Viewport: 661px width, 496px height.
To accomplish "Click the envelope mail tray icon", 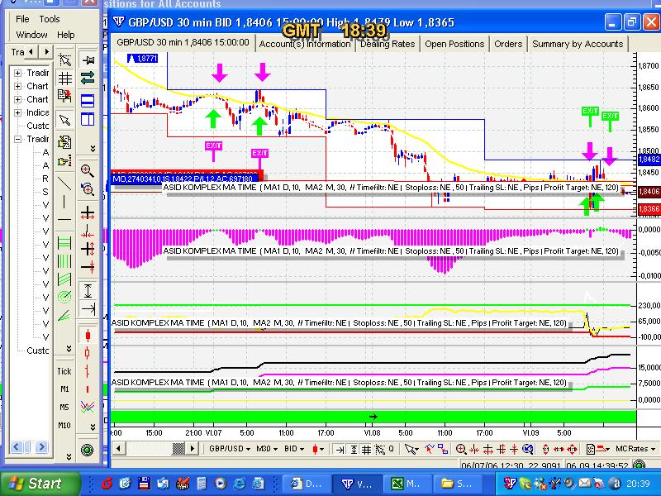I will (x=585, y=484).
